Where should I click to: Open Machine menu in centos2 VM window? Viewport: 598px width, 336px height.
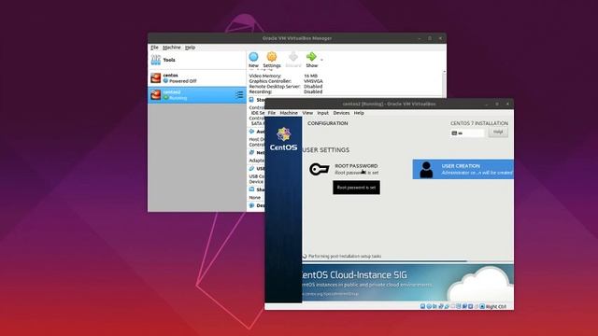coord(289,113)
